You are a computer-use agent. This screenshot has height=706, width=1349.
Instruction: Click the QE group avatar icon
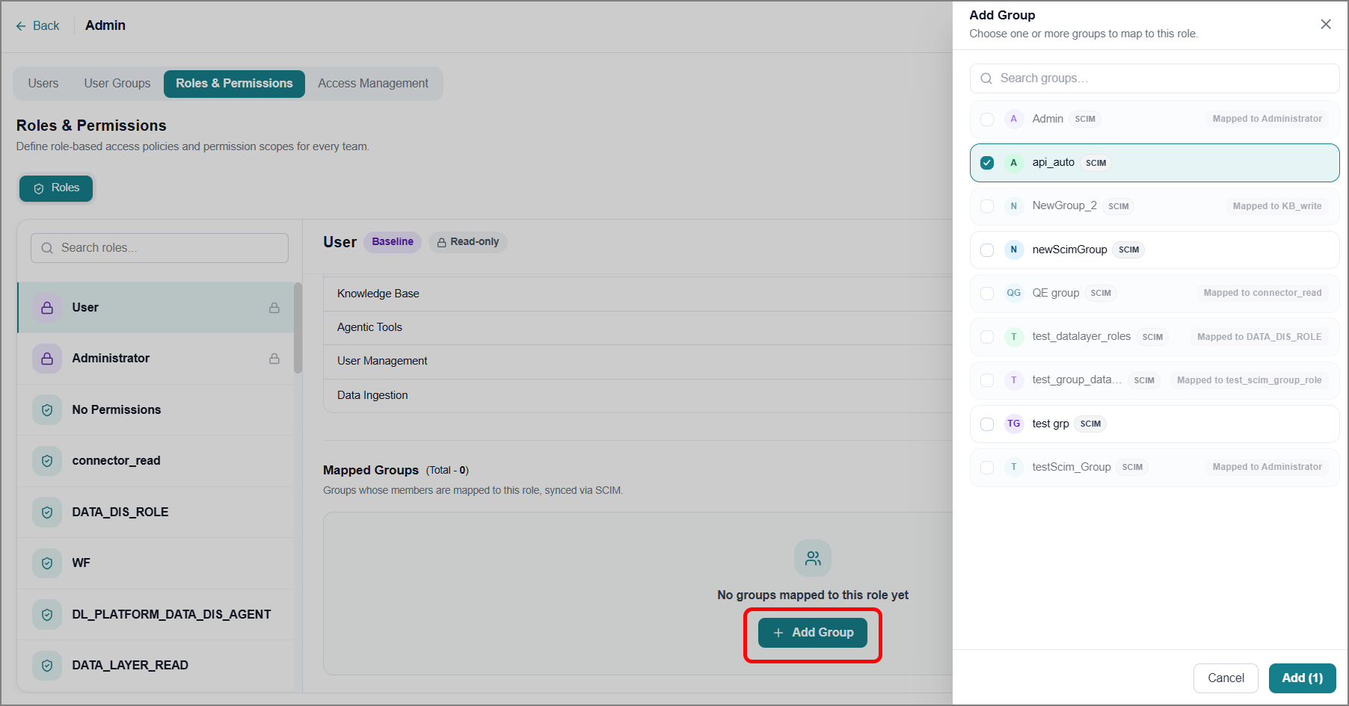point(1014,293)
